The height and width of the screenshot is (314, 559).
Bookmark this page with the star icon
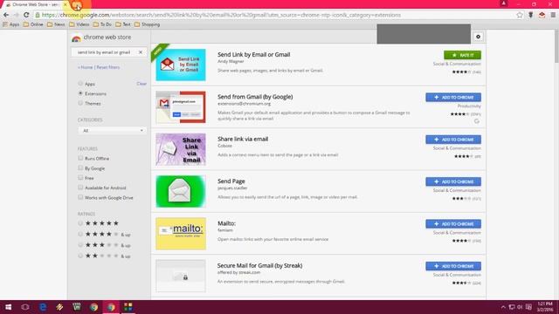tap(520, 15)
